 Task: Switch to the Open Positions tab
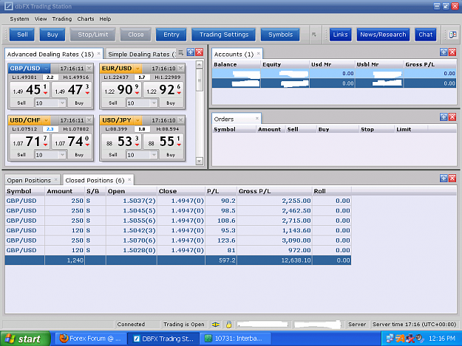tap(29, 180)
